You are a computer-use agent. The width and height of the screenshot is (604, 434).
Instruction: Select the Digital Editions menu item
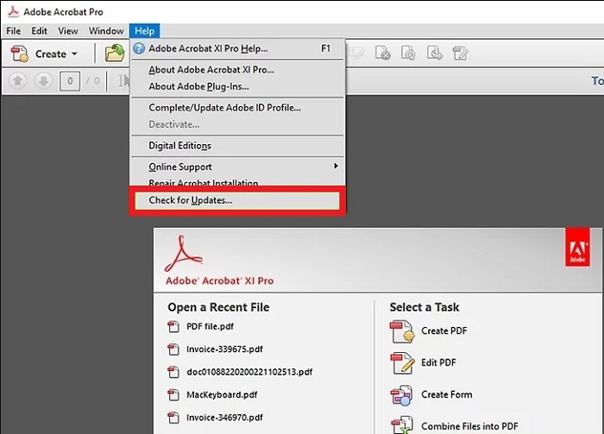tap(237, 146)
